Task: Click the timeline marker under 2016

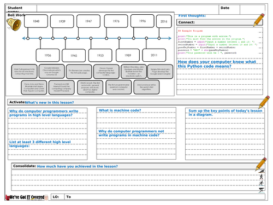Action: [159, 38]
